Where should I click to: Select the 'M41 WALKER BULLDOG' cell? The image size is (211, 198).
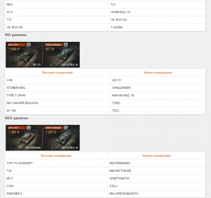click(x=58, y=103)
